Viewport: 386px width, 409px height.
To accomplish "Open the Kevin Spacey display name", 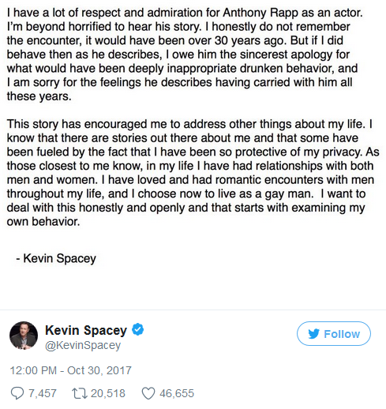I will point(86,330).
